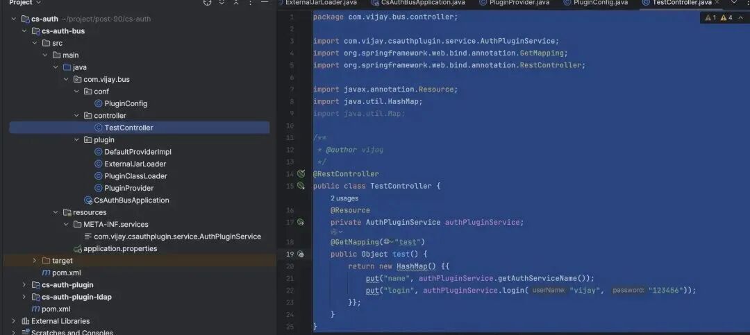Viewport: 750px width, 335px height.
Task: Click the Expand All icon in Project panel
Action: pyautogui.click(x=222, y=2)
